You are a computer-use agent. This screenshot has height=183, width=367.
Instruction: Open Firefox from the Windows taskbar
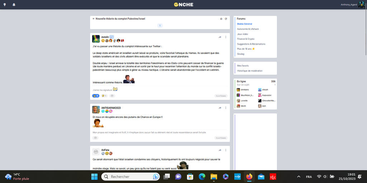click(x=249, y=177)
